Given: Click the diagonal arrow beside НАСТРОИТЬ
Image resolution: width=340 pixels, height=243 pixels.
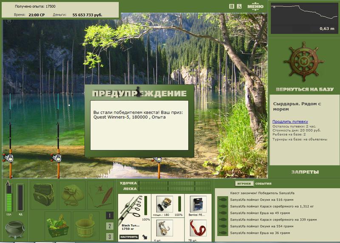Looking at the screenshot, I should pyautogui.click(x=145, y=237).
